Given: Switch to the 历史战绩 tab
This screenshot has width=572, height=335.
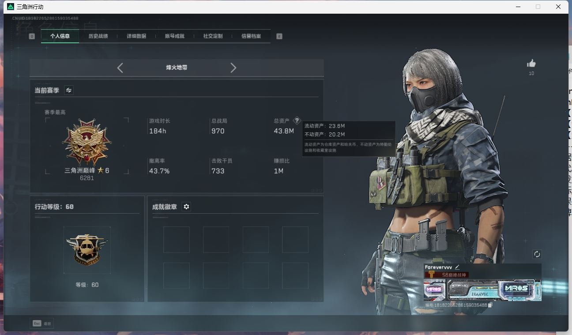Looking at the screenshot, I should point(98,36).
